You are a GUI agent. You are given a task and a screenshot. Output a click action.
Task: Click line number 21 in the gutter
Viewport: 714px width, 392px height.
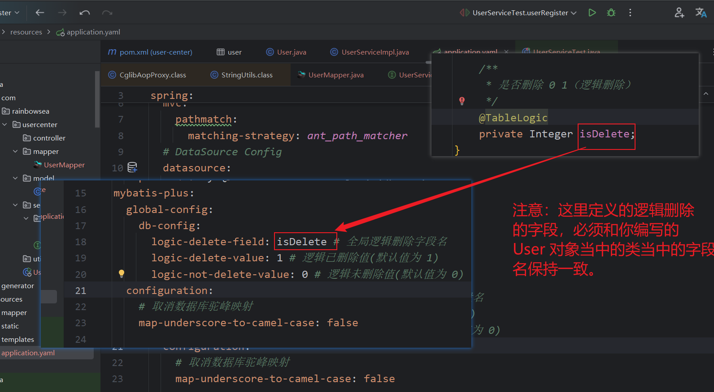pyautogui.click(x=81, y=290)
